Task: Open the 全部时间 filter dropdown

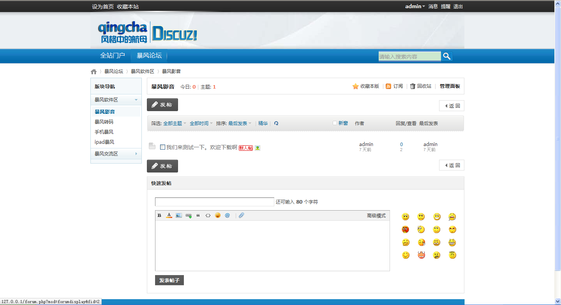Action: pos(201,123)
